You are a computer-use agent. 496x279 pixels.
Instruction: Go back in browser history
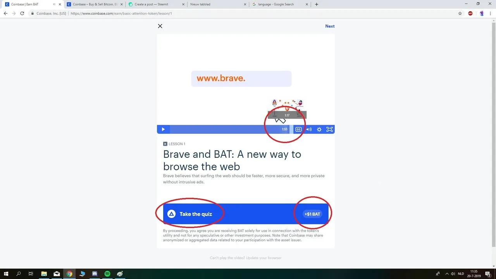click(5, 13)
